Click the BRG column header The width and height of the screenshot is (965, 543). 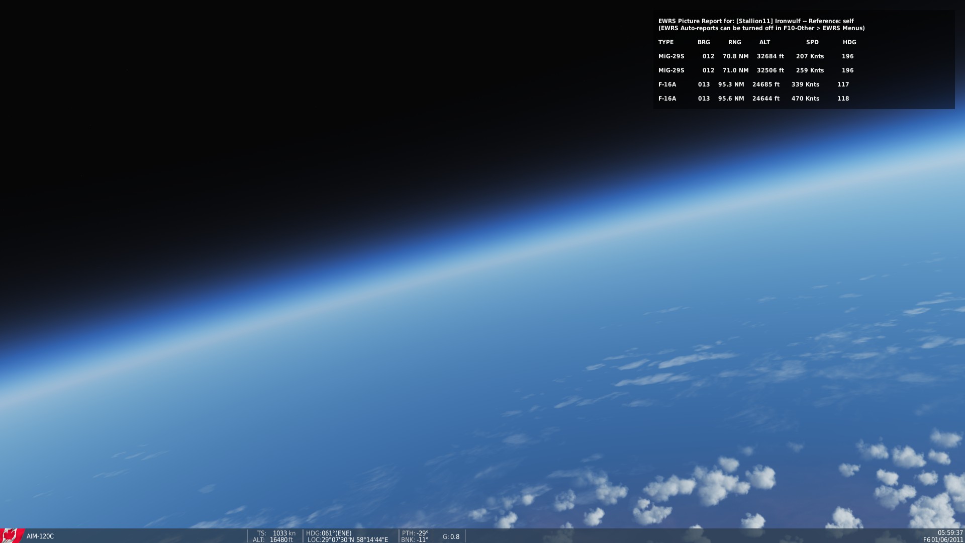pos(704,42)
